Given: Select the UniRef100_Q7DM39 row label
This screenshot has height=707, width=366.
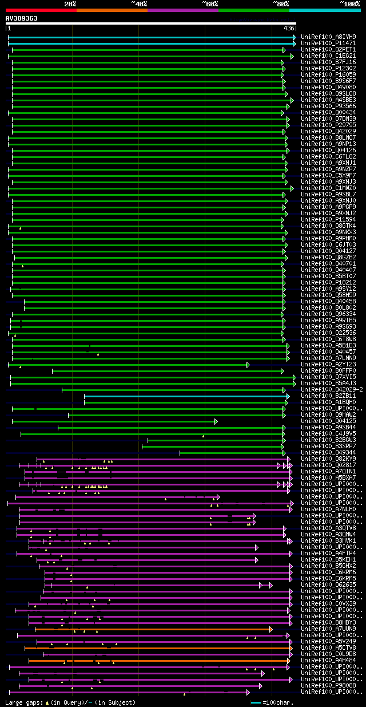Looking at the screenshot, I should click(329, 119).
